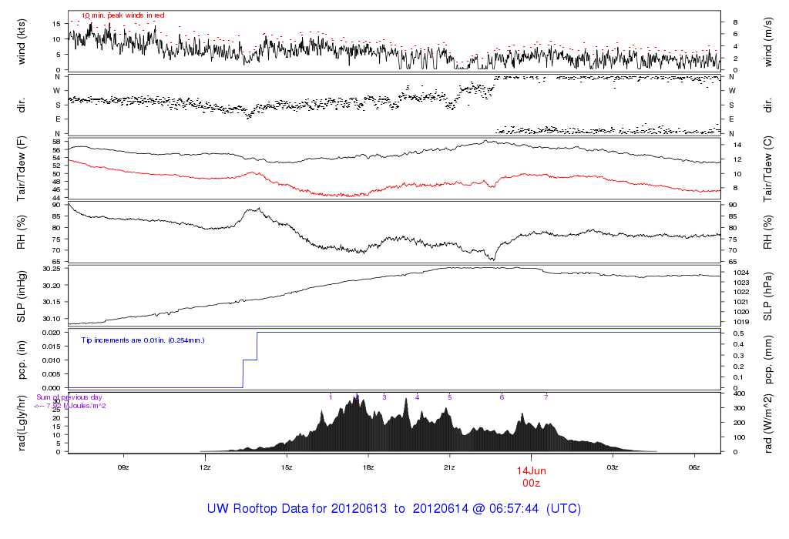Click the '0.020' precipitation tick value
789x539 pixels.
(x=52, y=333)
